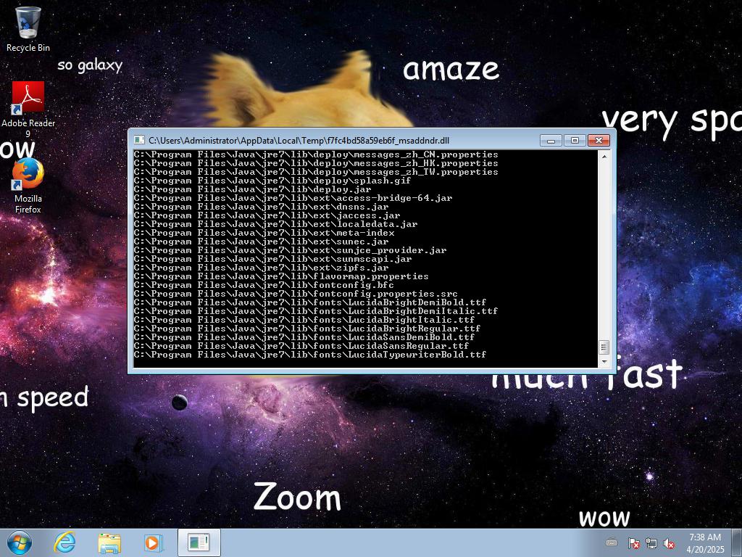Click the messages_zh_CN.properties line

(316, 154)
